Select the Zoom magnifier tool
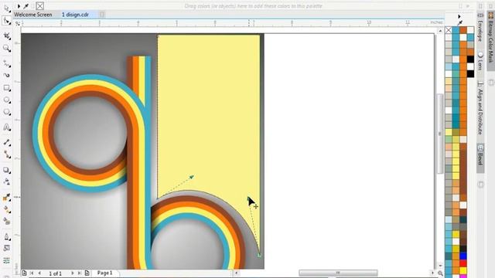This screenshot has width=495, height=278. pyautogui.click(x=7, y=48)
